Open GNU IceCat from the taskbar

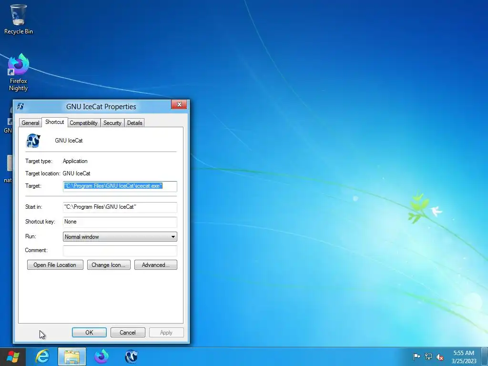click(131, 356)
